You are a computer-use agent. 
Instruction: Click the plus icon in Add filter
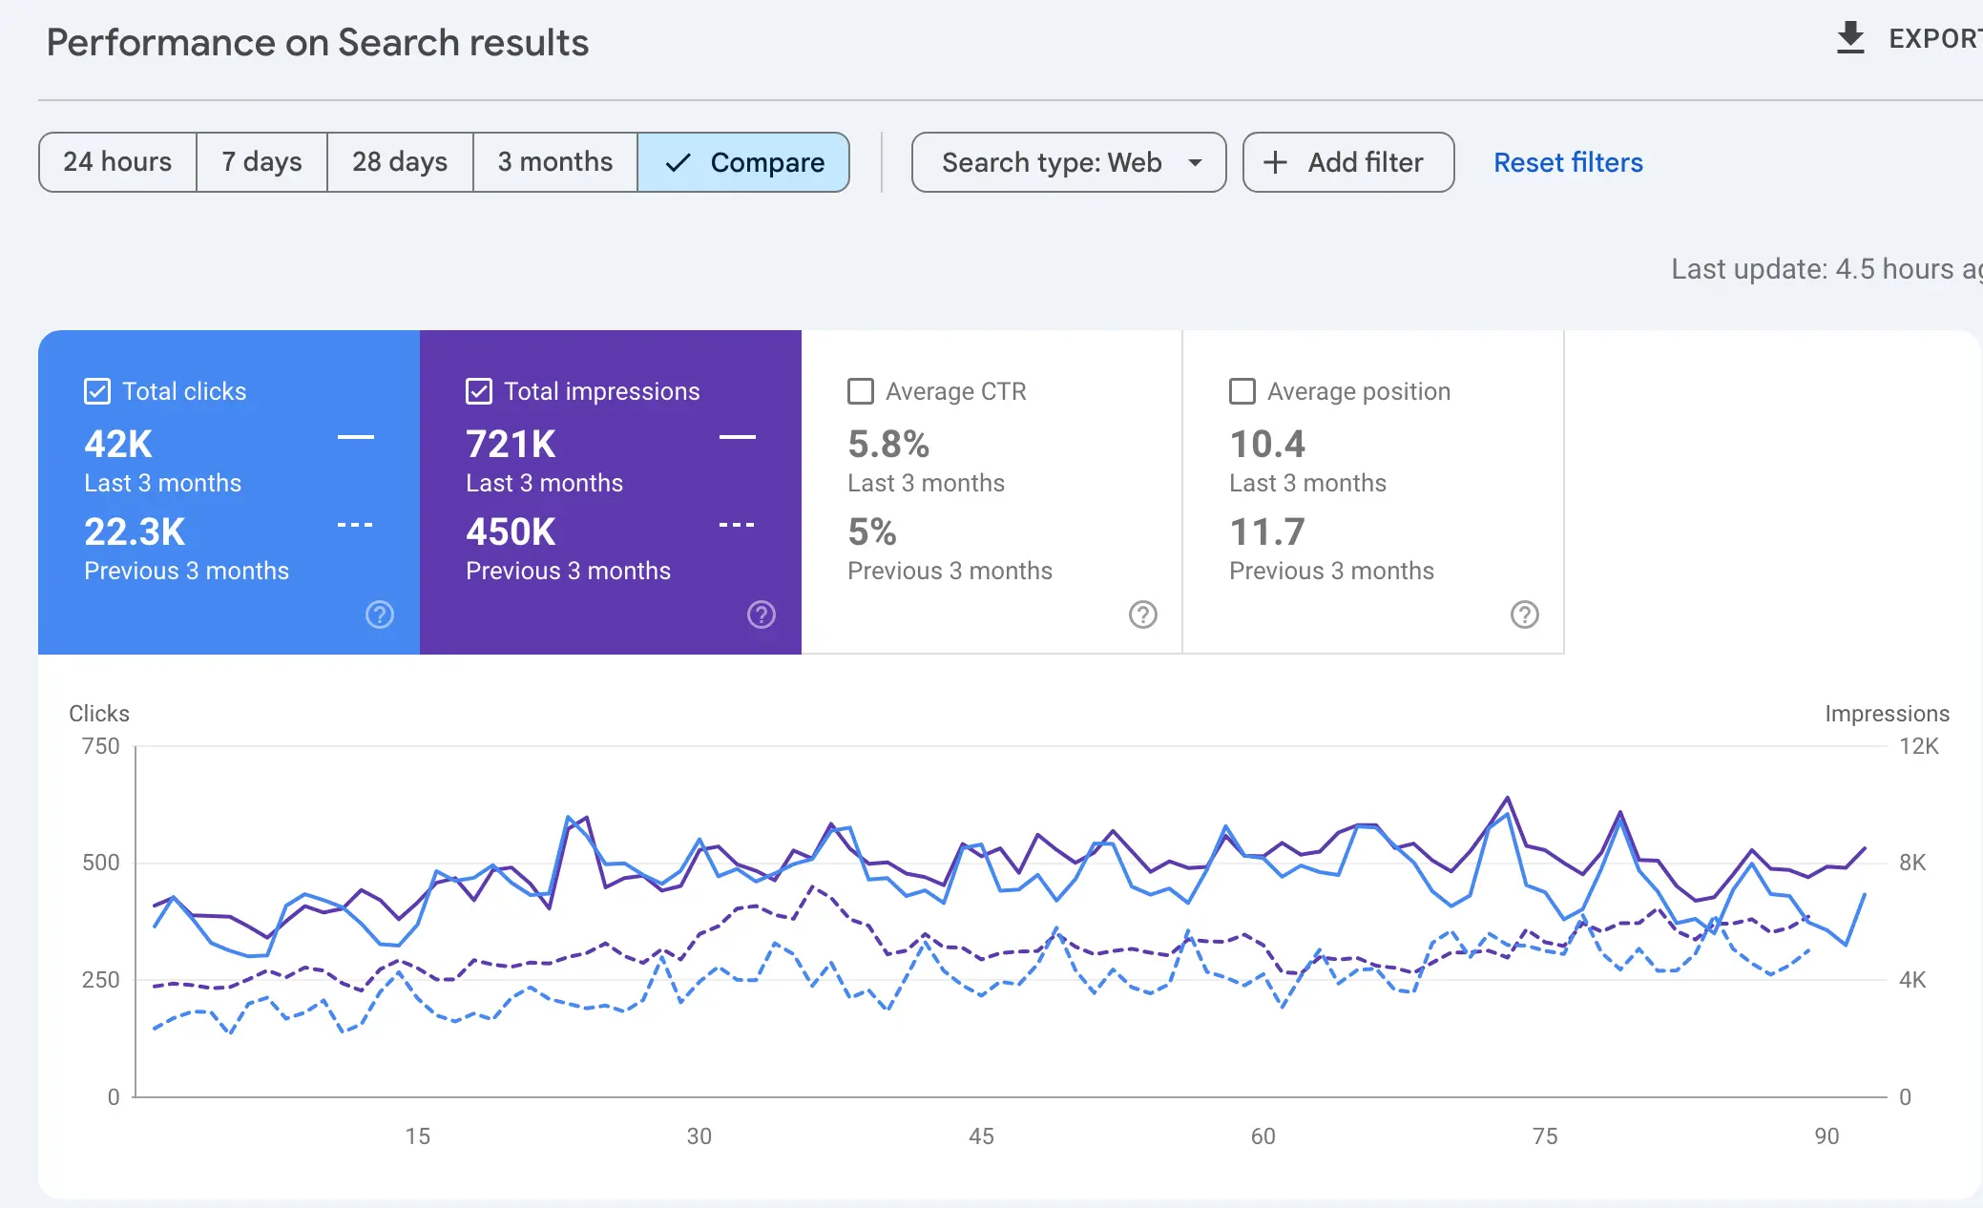click(x=1275, y=162)
